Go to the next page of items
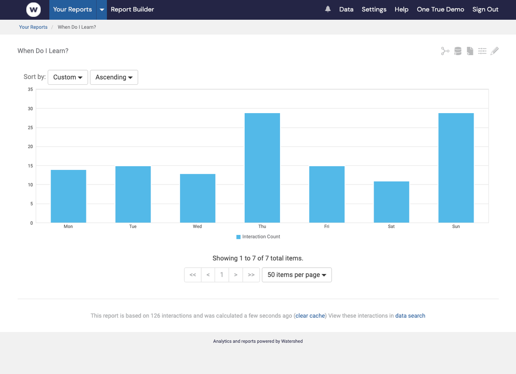The height and width of the screenshot is (374, 516). [x=235, y=275]
